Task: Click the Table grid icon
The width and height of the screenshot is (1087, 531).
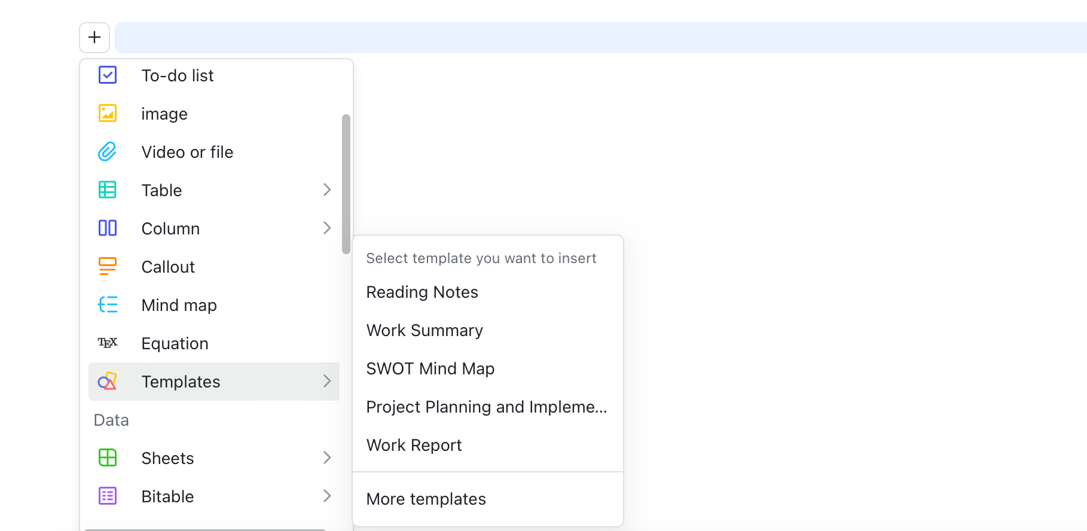Action: [x=108, y=190]
